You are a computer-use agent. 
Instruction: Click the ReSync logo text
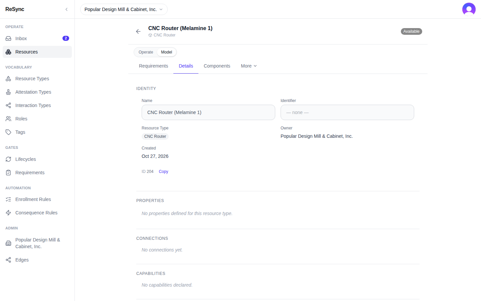[x=15, y=9]
